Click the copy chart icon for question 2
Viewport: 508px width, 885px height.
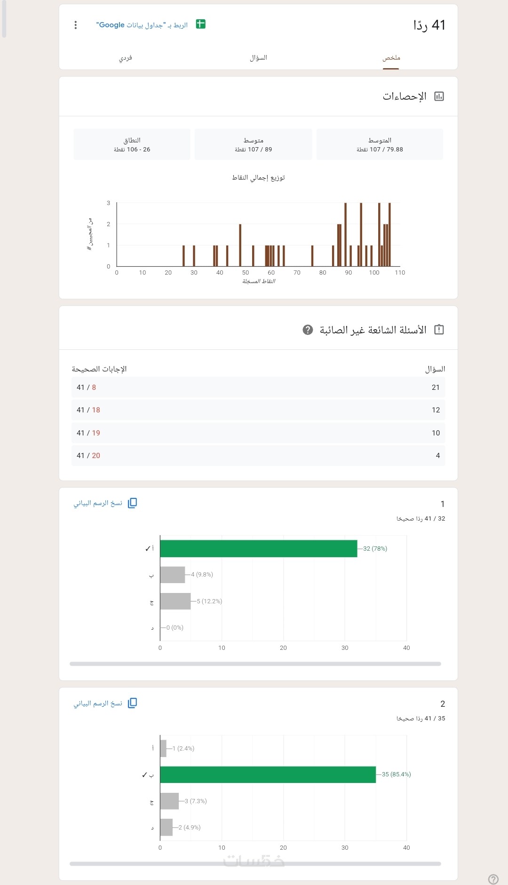click(x=133, y=703)
